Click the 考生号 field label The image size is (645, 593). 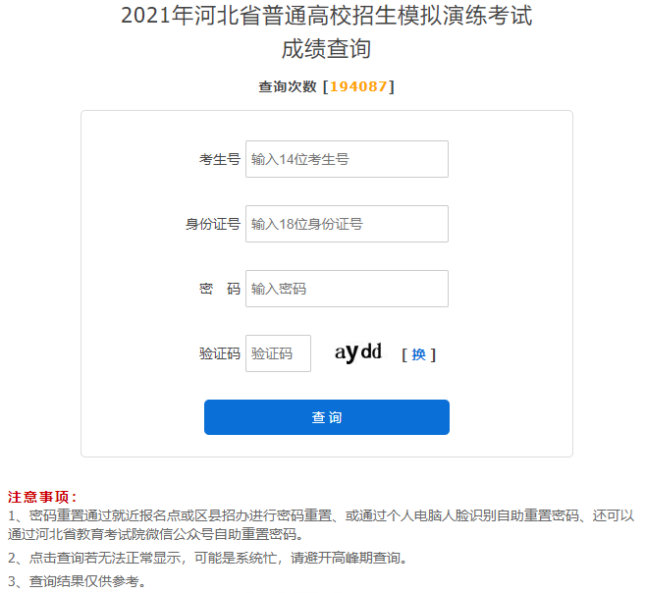(x=219, y=159)
